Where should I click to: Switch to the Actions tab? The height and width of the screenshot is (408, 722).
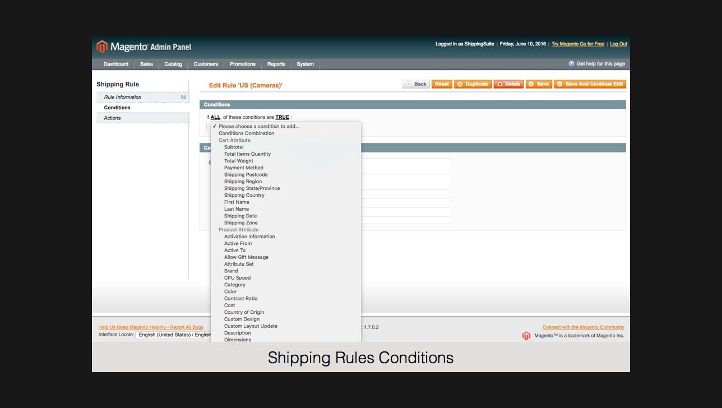tap(112, 118)
